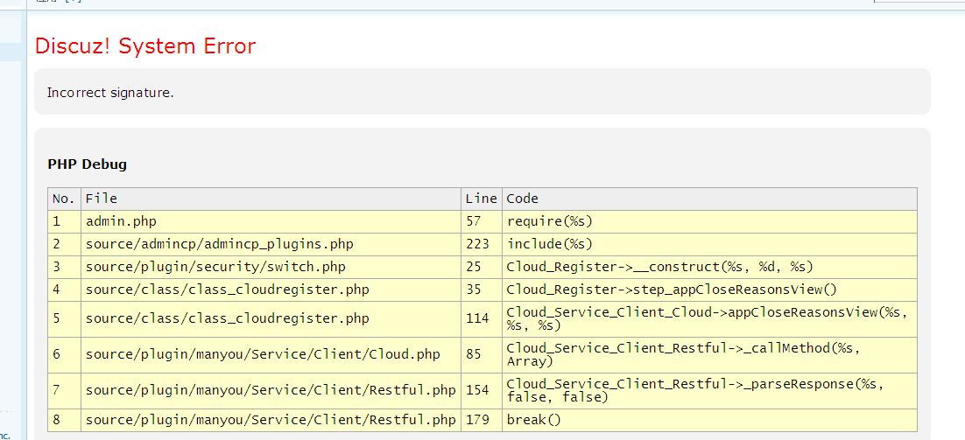Select row number 5 in the No. column

(64, 319)
